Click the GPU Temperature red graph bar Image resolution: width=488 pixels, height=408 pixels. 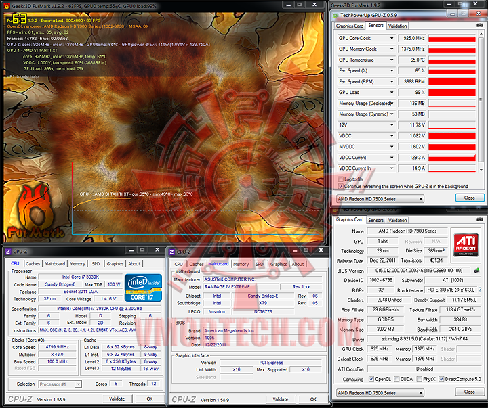pos(452,60)
